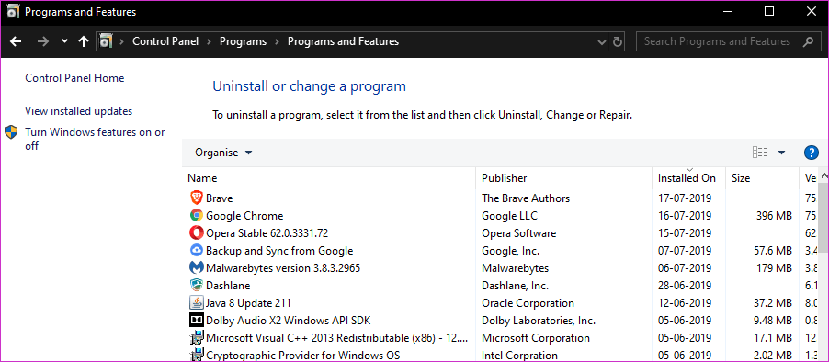Select Cryptographic Provider for Windows OS
The height and width of the screenshot is (362, 829).
(303, 356)
